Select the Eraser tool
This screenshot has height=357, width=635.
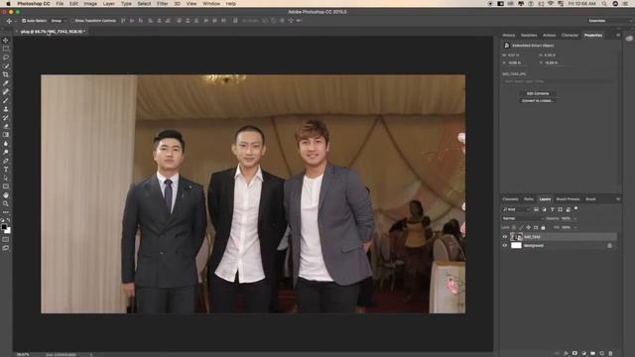[6, 126]
